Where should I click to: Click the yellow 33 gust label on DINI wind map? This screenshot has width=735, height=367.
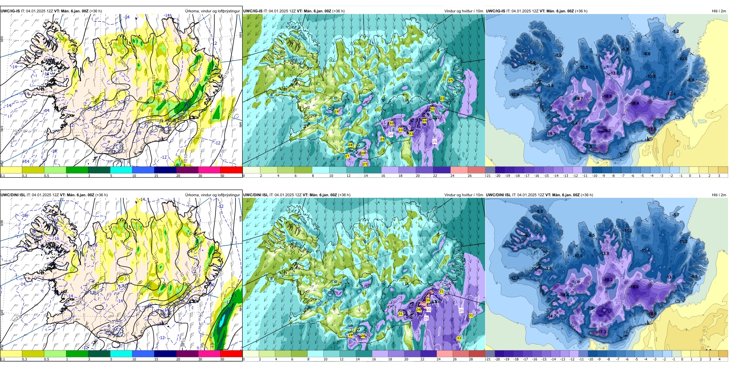click(x=459, y=338)
